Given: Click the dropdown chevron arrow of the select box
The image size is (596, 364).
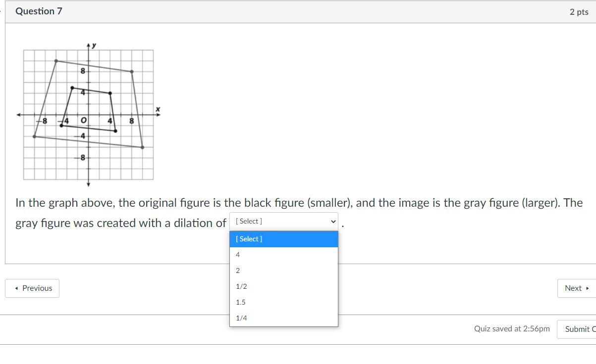Looking at the screenshot, I should [333, 222].
